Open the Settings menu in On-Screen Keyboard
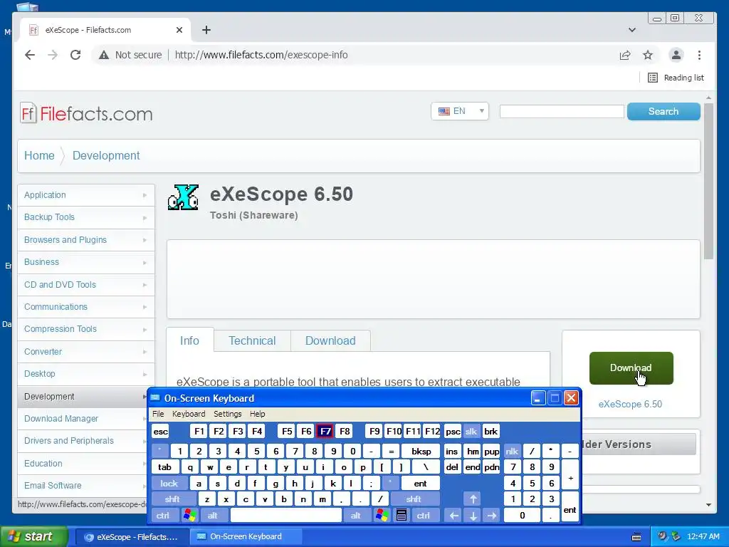 (x=227, y=414)
